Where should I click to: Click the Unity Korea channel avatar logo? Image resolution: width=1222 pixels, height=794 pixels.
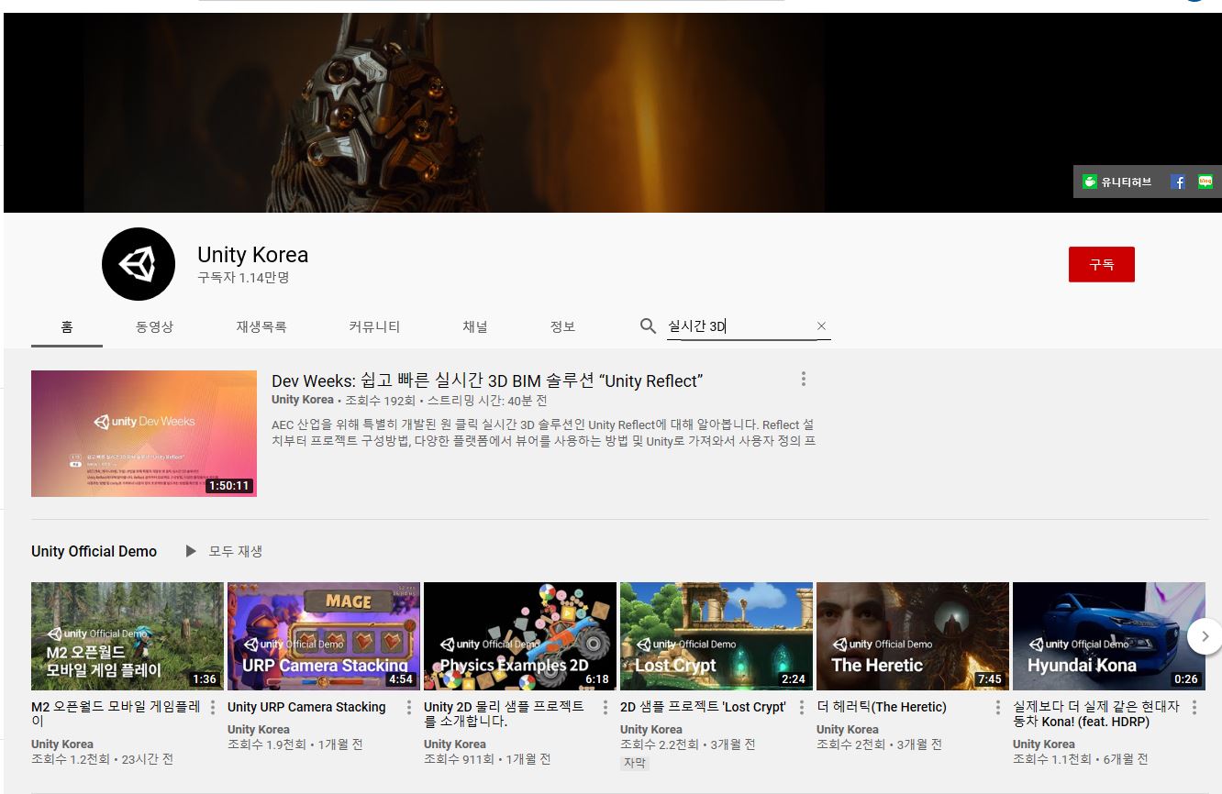point(139,264)
